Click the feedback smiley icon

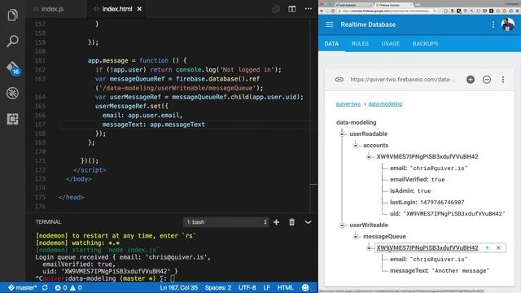point(305,287)
